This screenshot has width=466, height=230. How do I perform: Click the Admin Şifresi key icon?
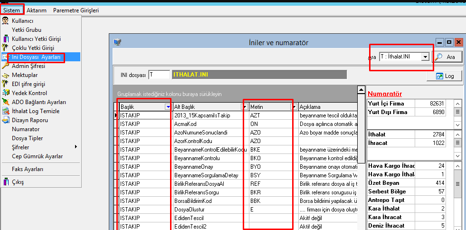click(x=6, y=66)
